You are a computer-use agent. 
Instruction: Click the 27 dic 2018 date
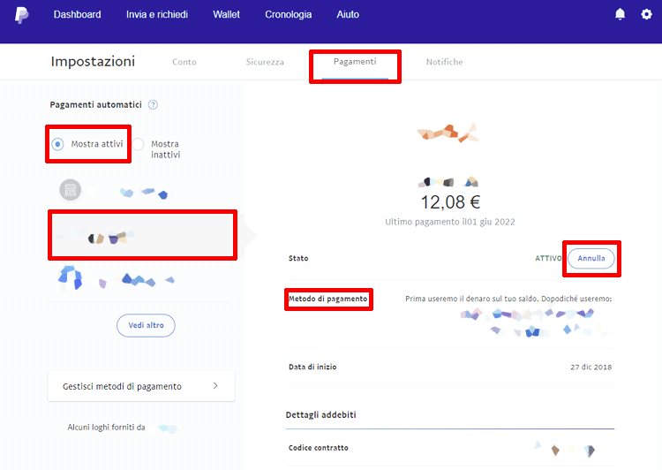point(591,367)
